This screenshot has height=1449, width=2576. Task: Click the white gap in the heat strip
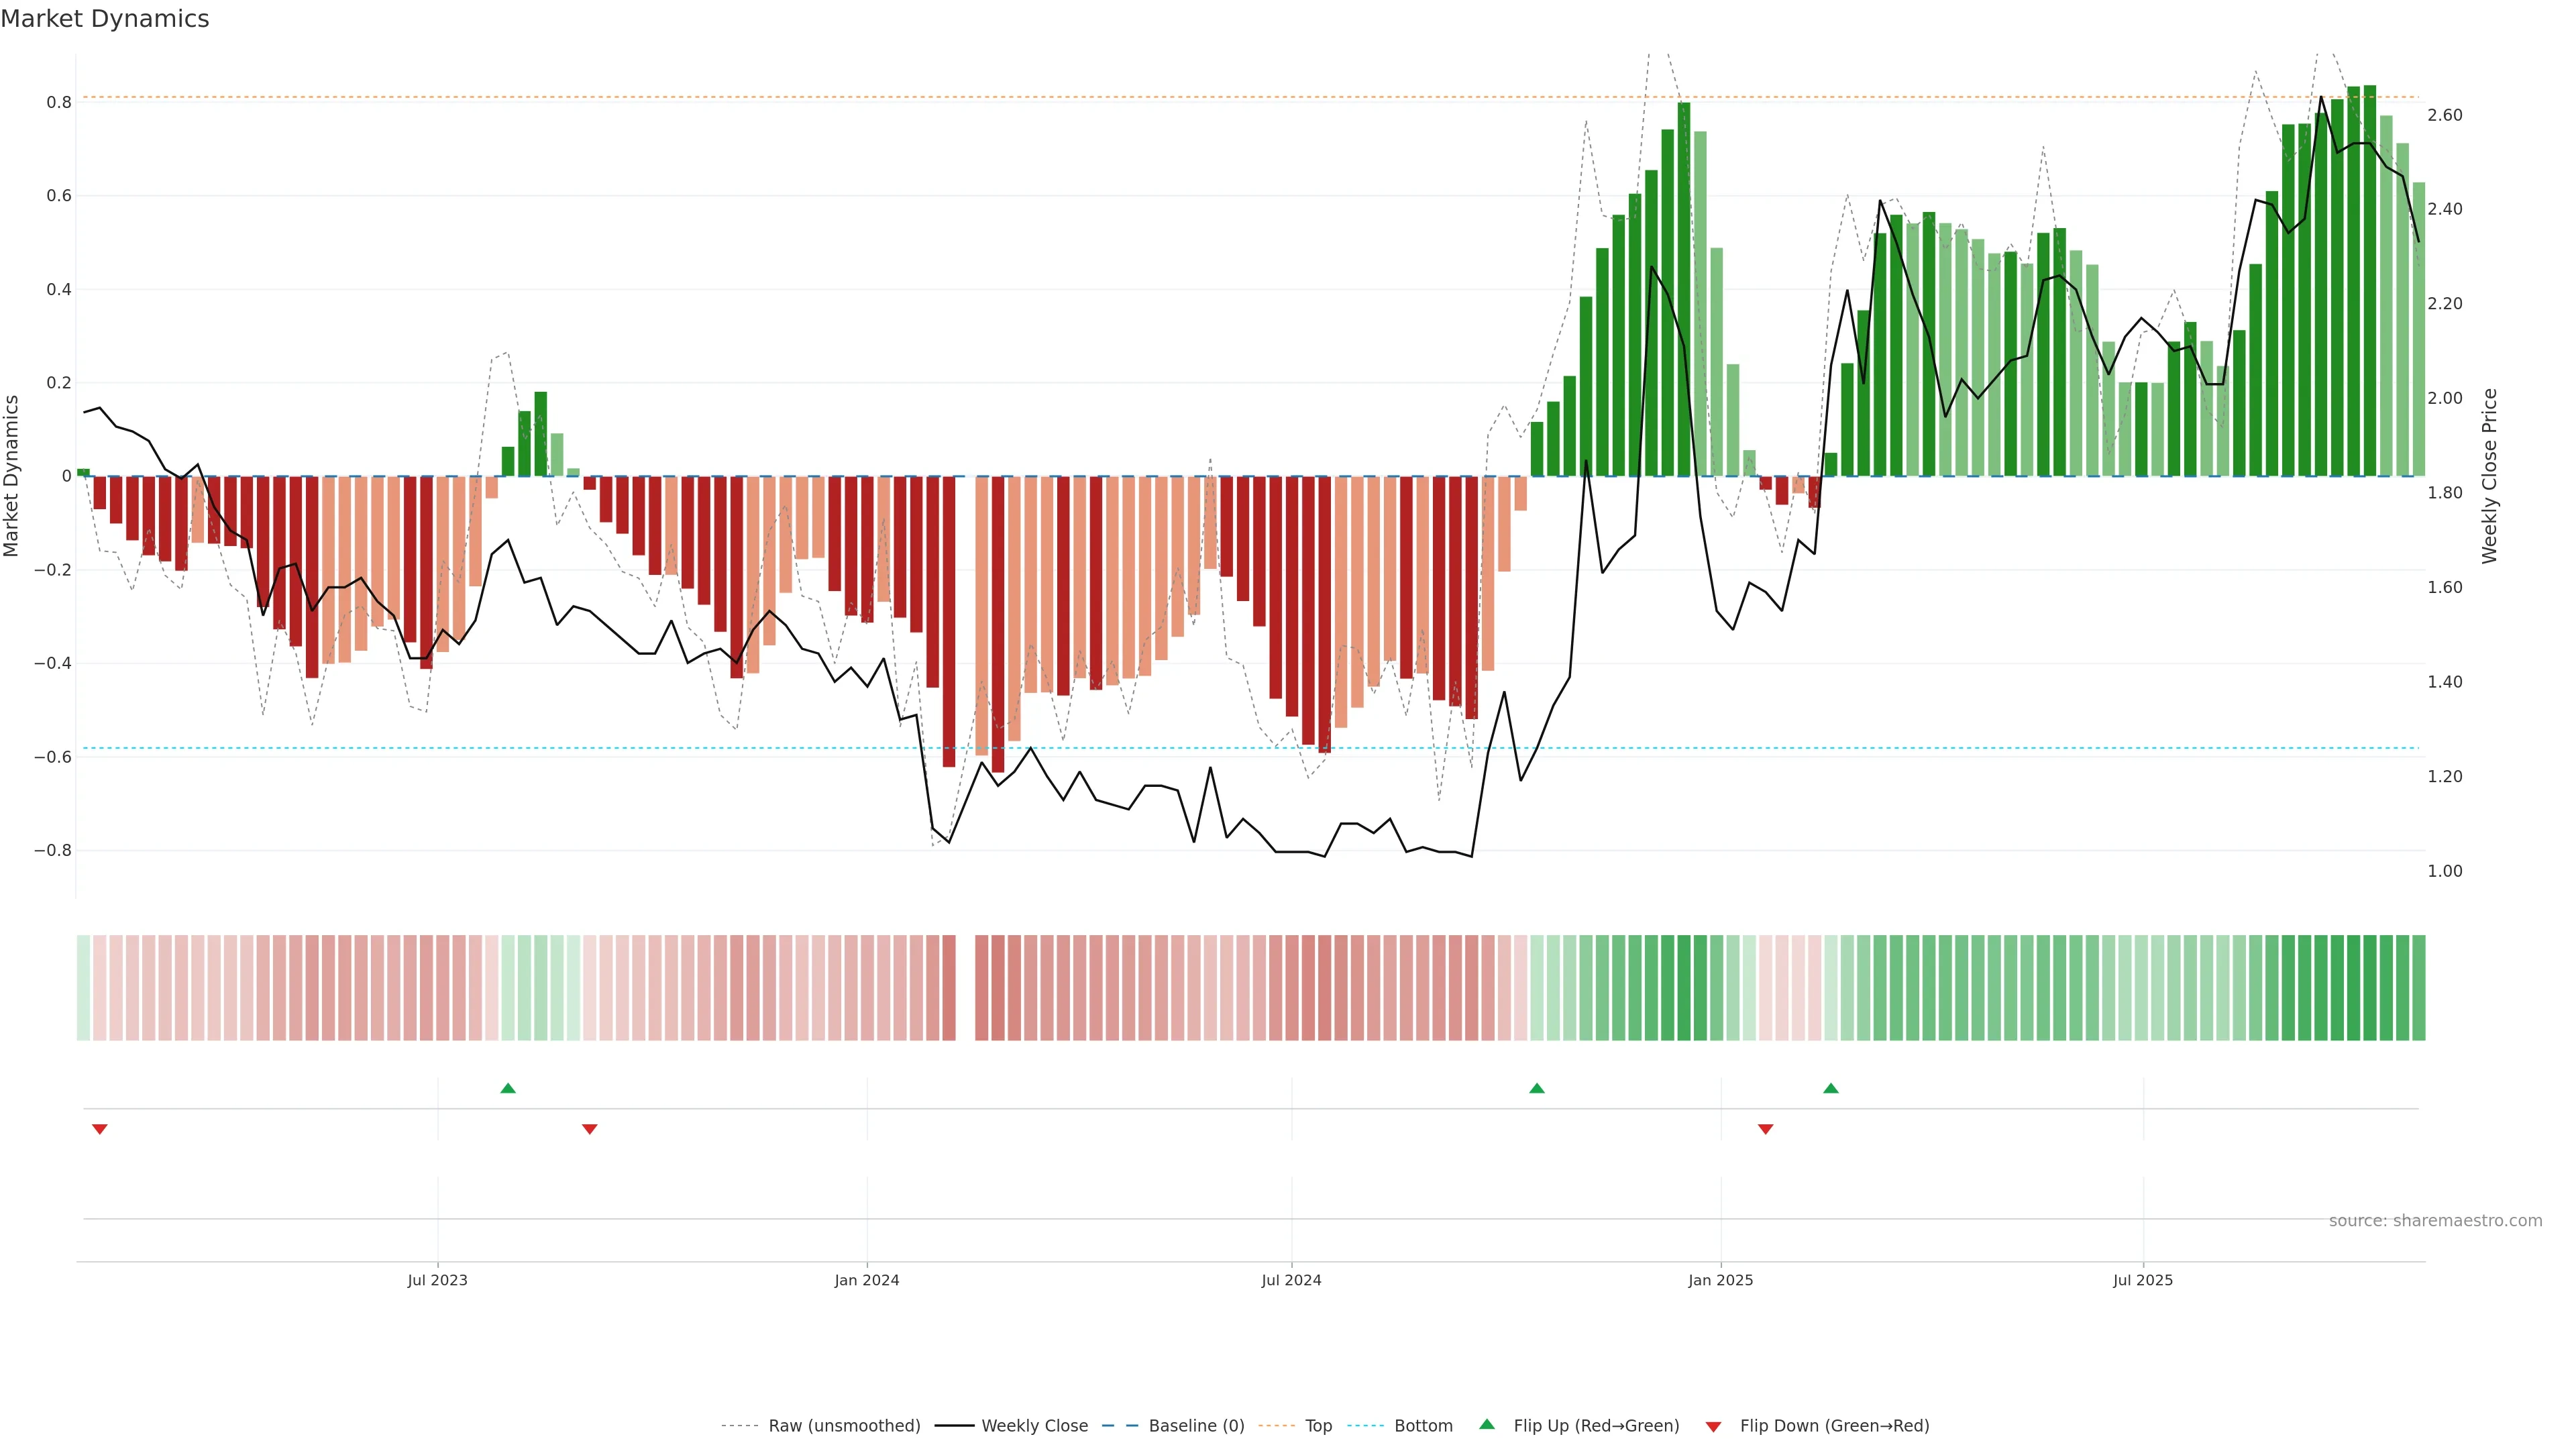(x=965, y=988)
